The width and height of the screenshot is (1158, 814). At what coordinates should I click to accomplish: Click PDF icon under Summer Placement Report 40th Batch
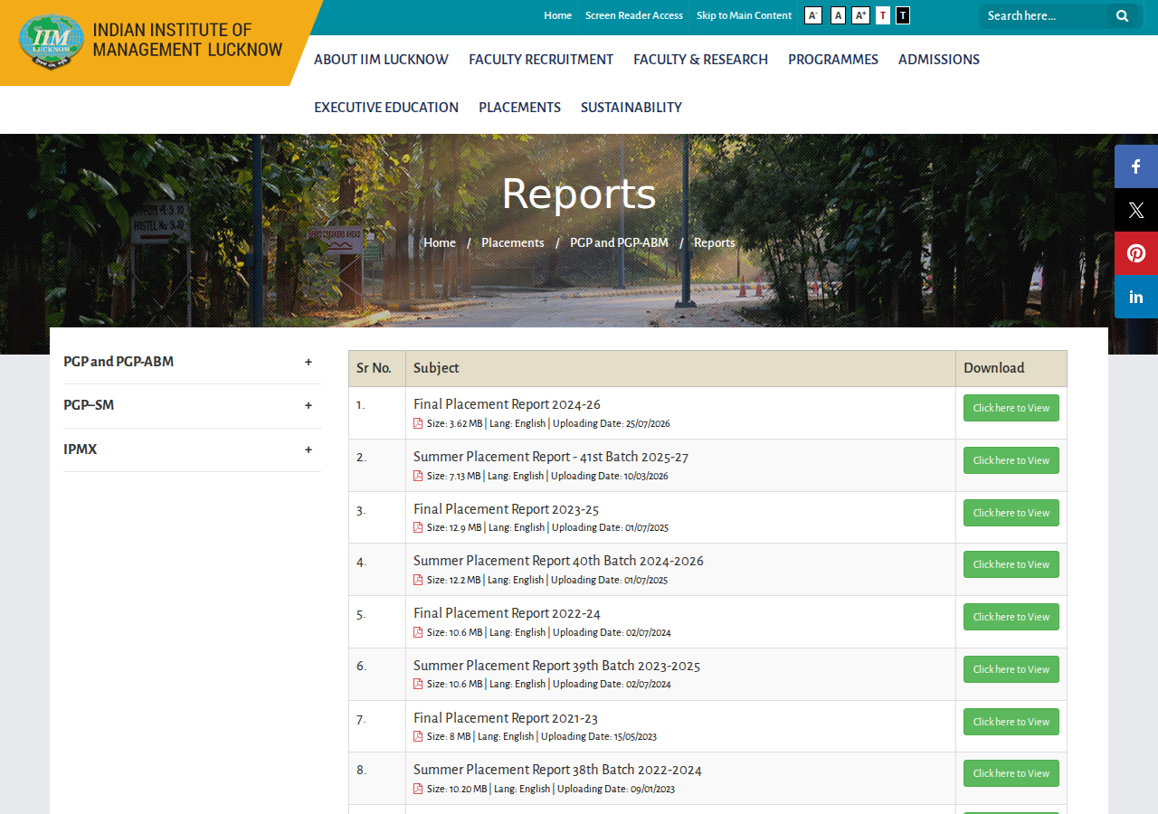coord(418,580)
